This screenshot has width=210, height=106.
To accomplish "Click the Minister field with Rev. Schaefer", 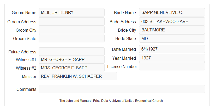I will (x=78, y=76).
